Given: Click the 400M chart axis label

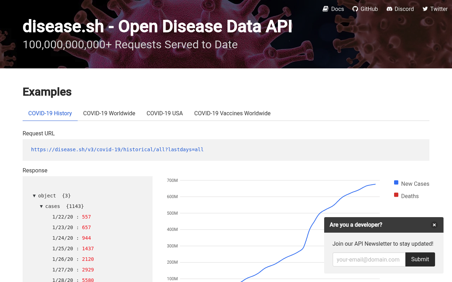Looking at the screenshot, I should tap(172, 229).
